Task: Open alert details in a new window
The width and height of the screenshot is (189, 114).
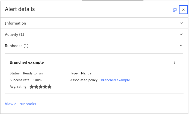Action: click(x=174, y=10)
